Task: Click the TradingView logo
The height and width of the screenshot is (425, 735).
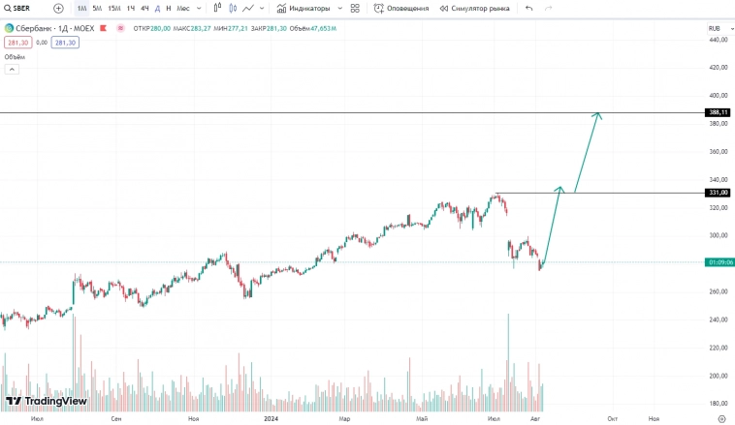Action: (x=46, y=401)
